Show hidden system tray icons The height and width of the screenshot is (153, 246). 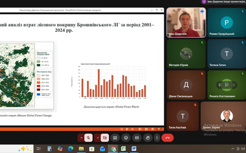click(233, 149)
